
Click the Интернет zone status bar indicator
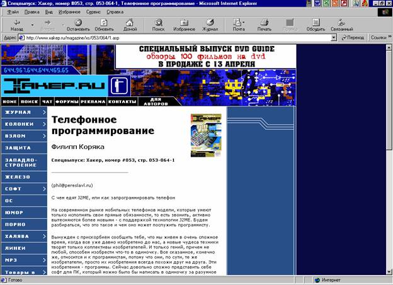click(x=327, y=280)
